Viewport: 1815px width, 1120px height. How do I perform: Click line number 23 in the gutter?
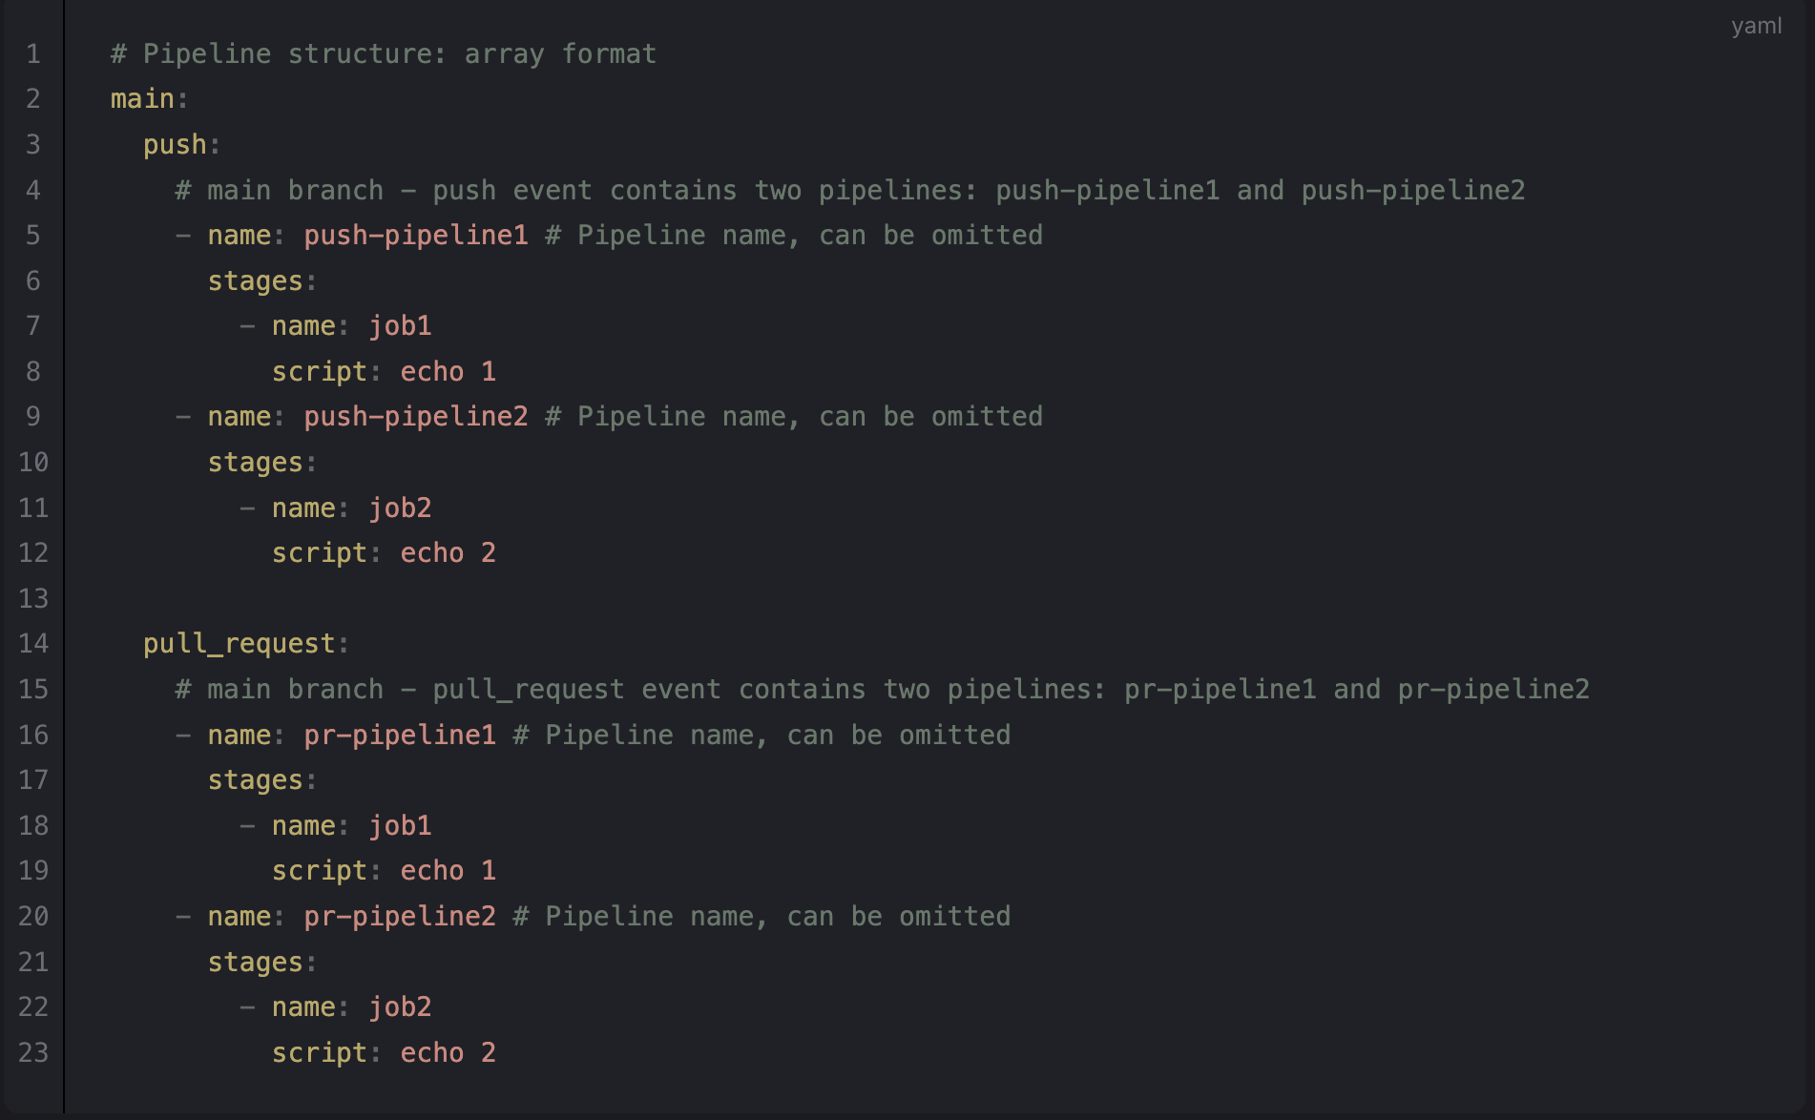point(33,1052)
